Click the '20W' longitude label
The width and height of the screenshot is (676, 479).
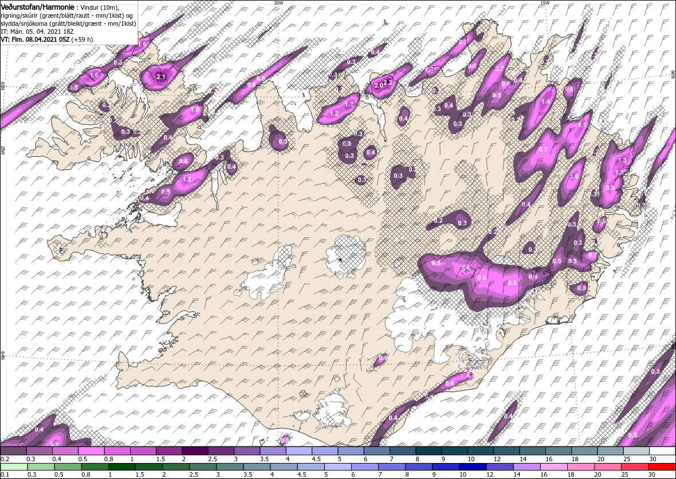[279, 3]
